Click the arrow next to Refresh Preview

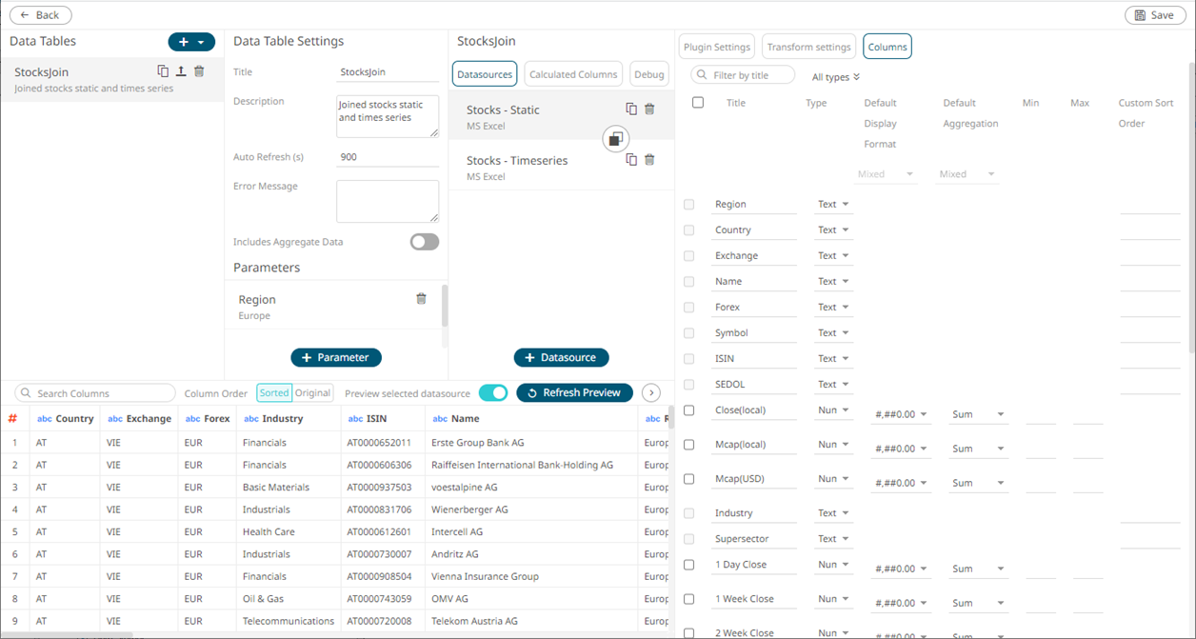click(x=651, y=392)
